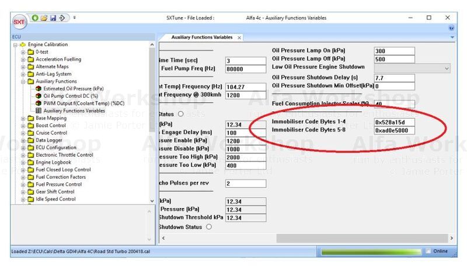Open Estimated Oil Pressure (kPa) map
This screenshot has height=266, width=467.
69,89
